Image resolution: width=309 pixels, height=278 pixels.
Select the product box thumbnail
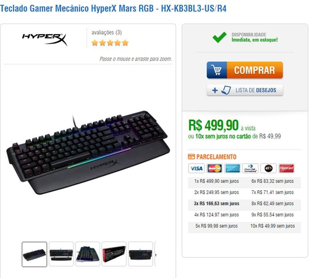pos(114,255)
